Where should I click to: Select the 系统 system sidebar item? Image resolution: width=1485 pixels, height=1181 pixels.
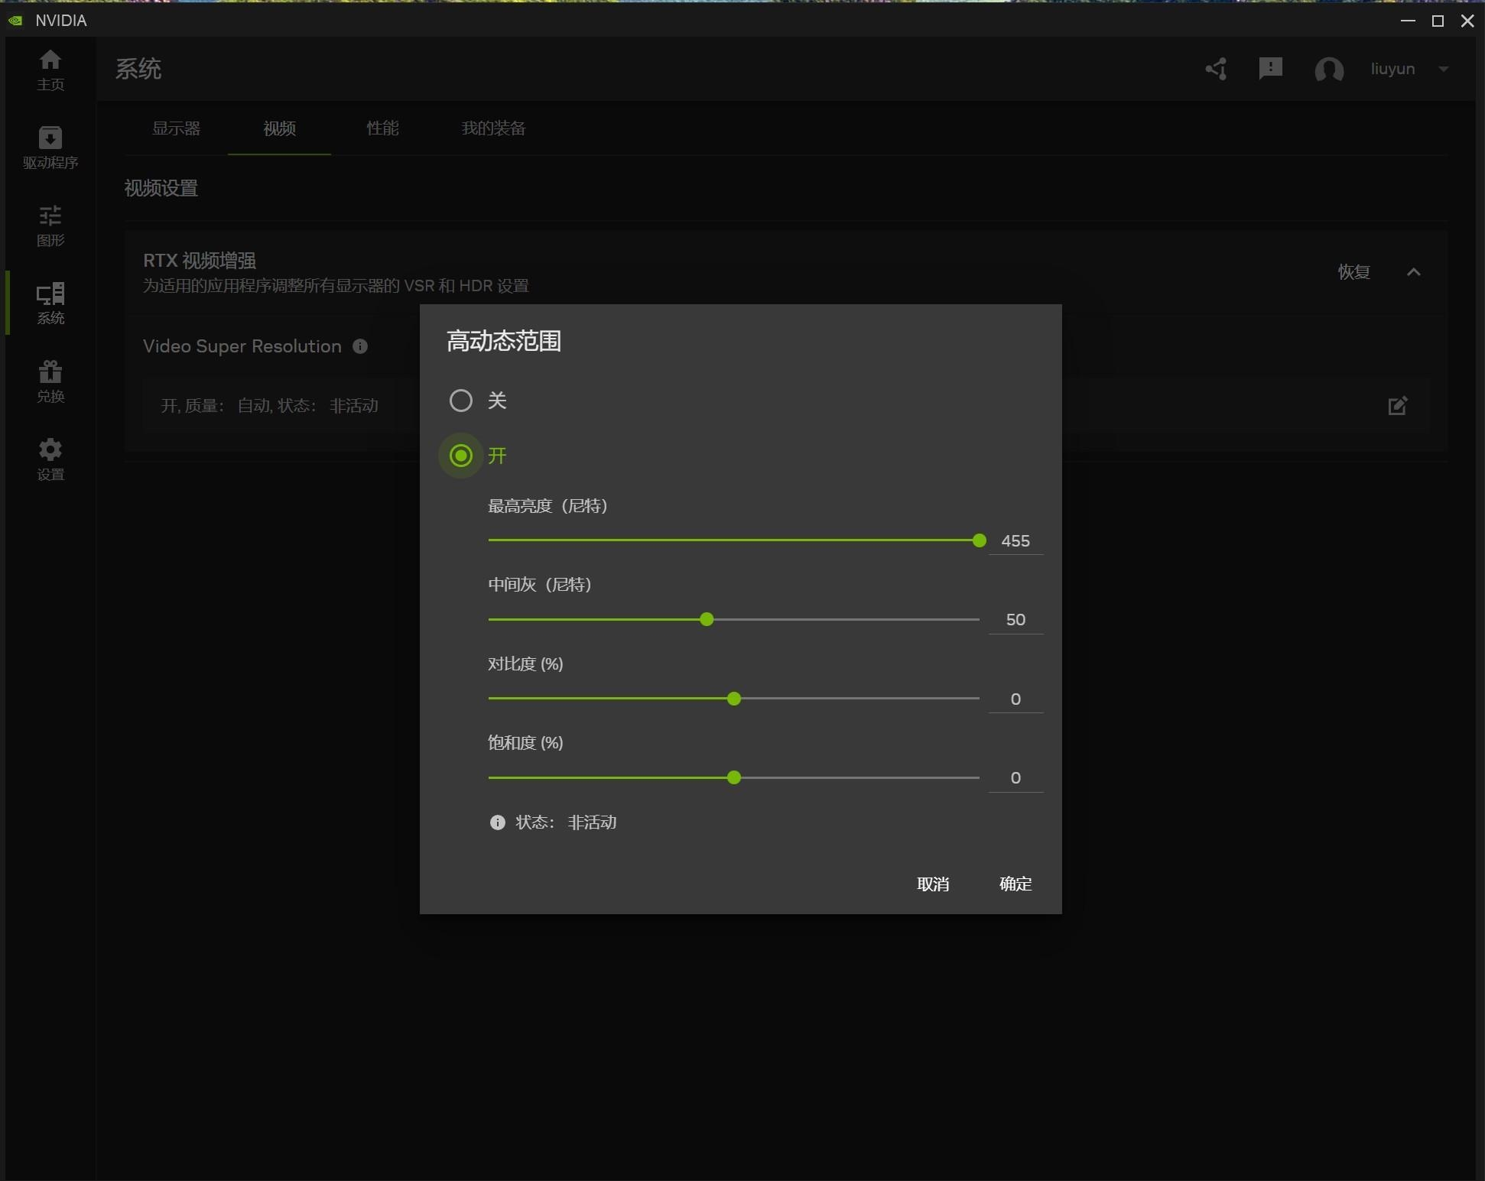click(50, 304)
